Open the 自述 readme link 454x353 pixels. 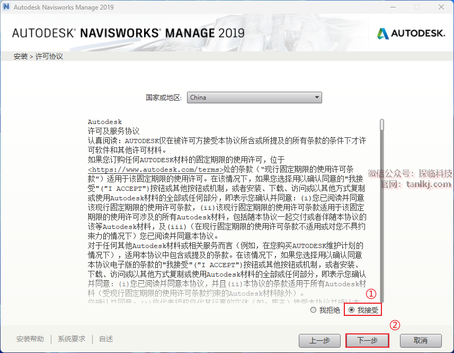(106, 339)
